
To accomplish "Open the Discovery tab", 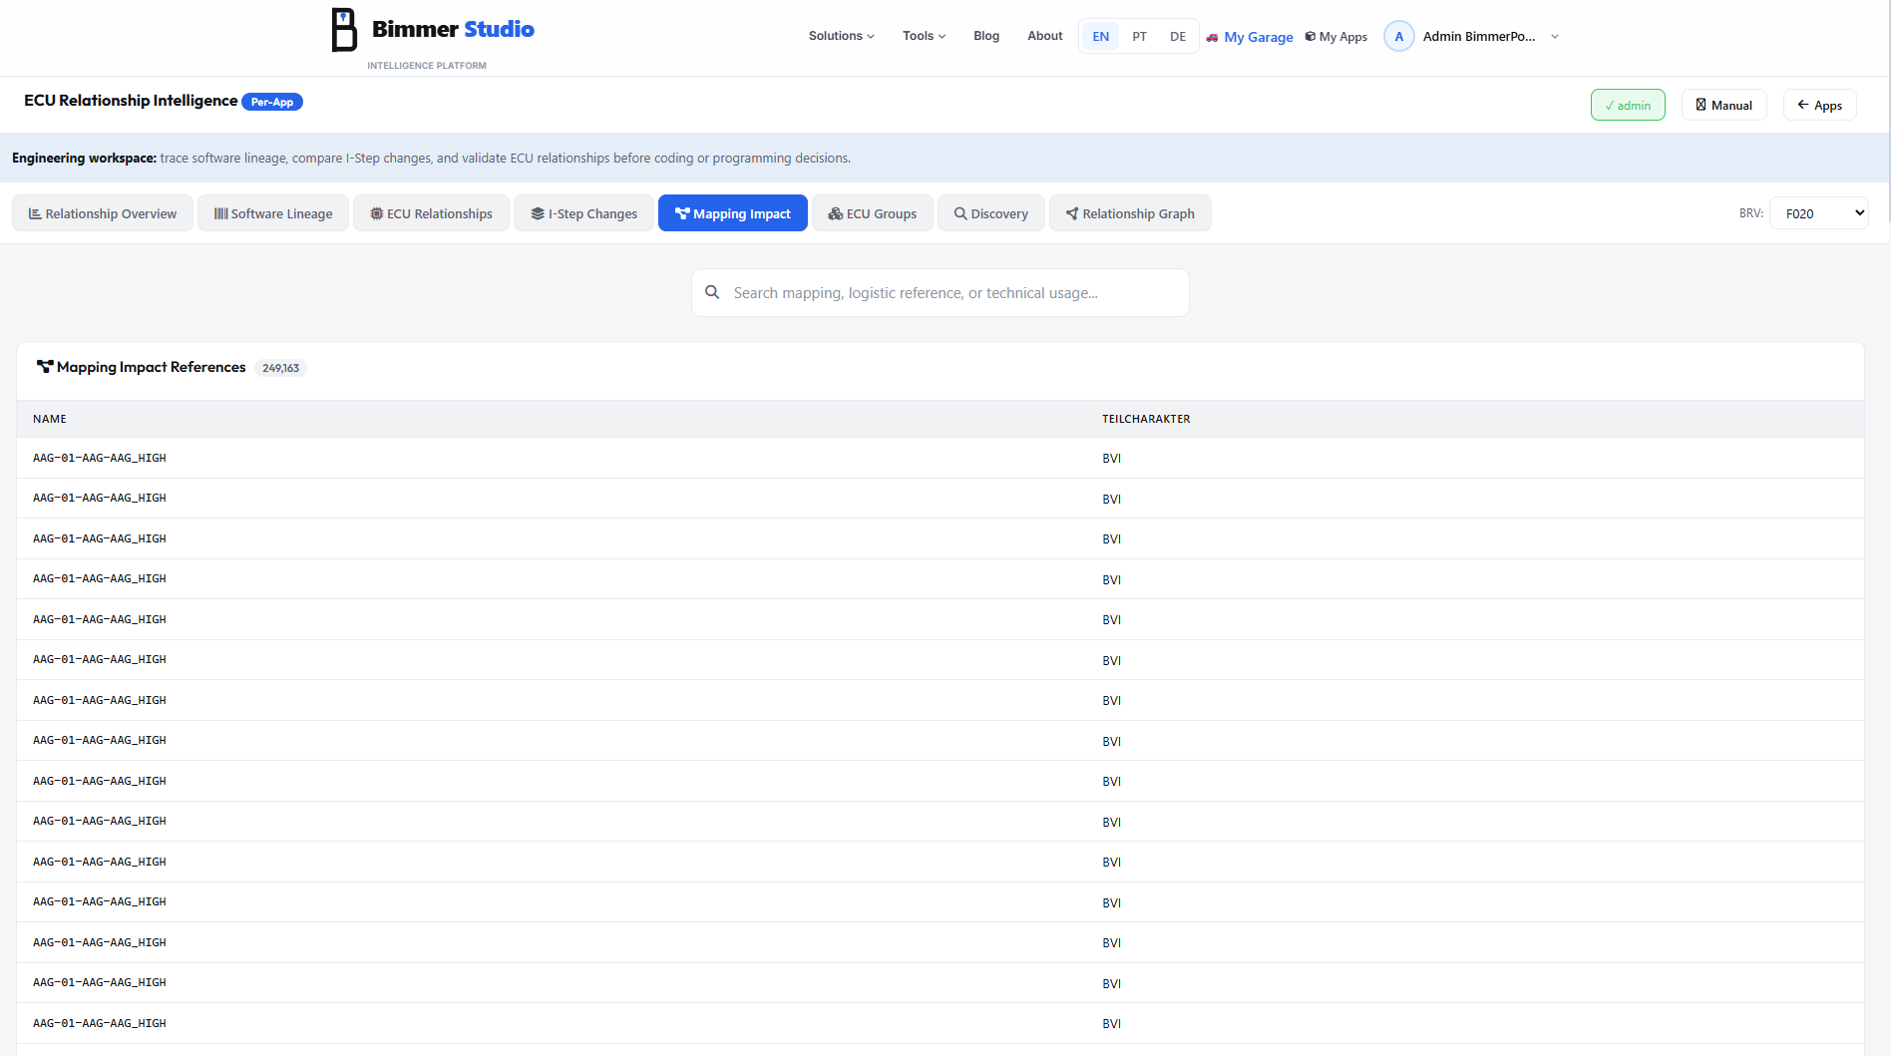I will point(991,213).
